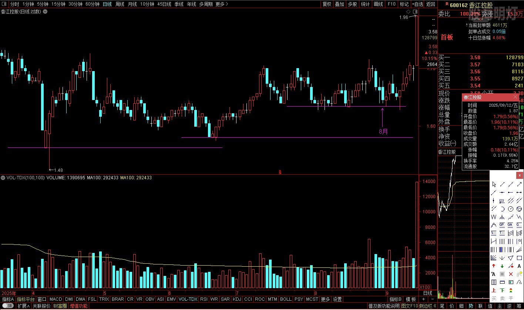
Task: Choose the GP line tool
Action: 502,225
